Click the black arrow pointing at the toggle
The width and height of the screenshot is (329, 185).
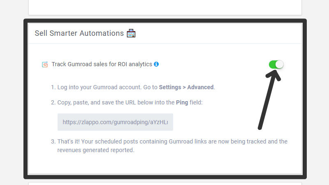point(269,100)
